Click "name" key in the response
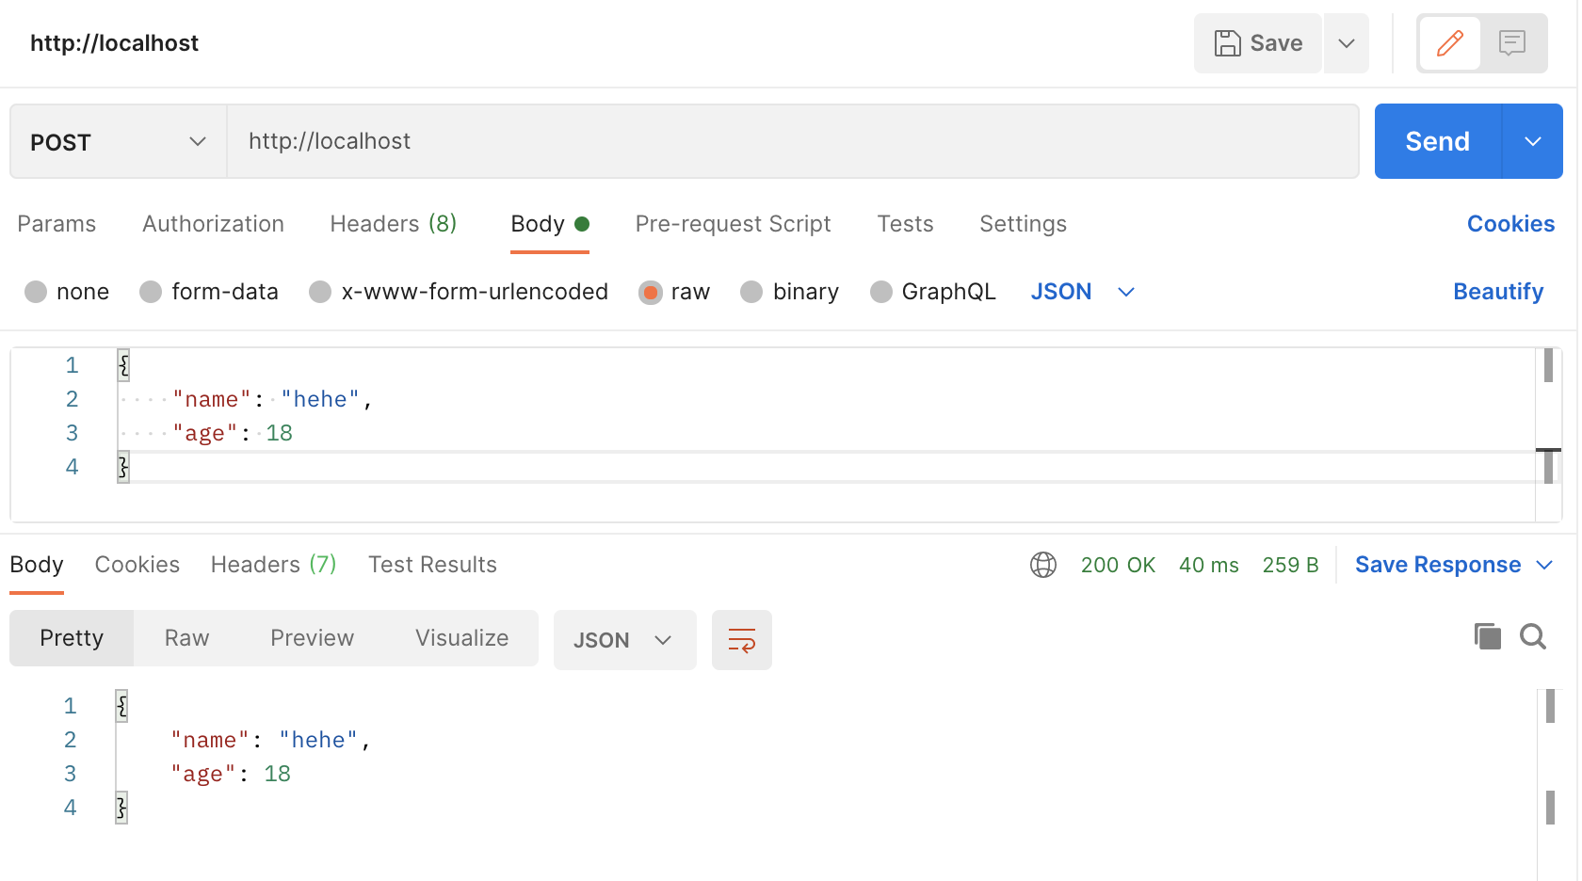1582x881 pixels. [210, 740]
